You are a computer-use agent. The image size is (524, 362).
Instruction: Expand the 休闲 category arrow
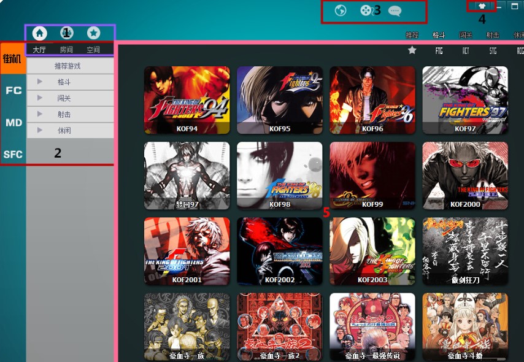point(40,130)
